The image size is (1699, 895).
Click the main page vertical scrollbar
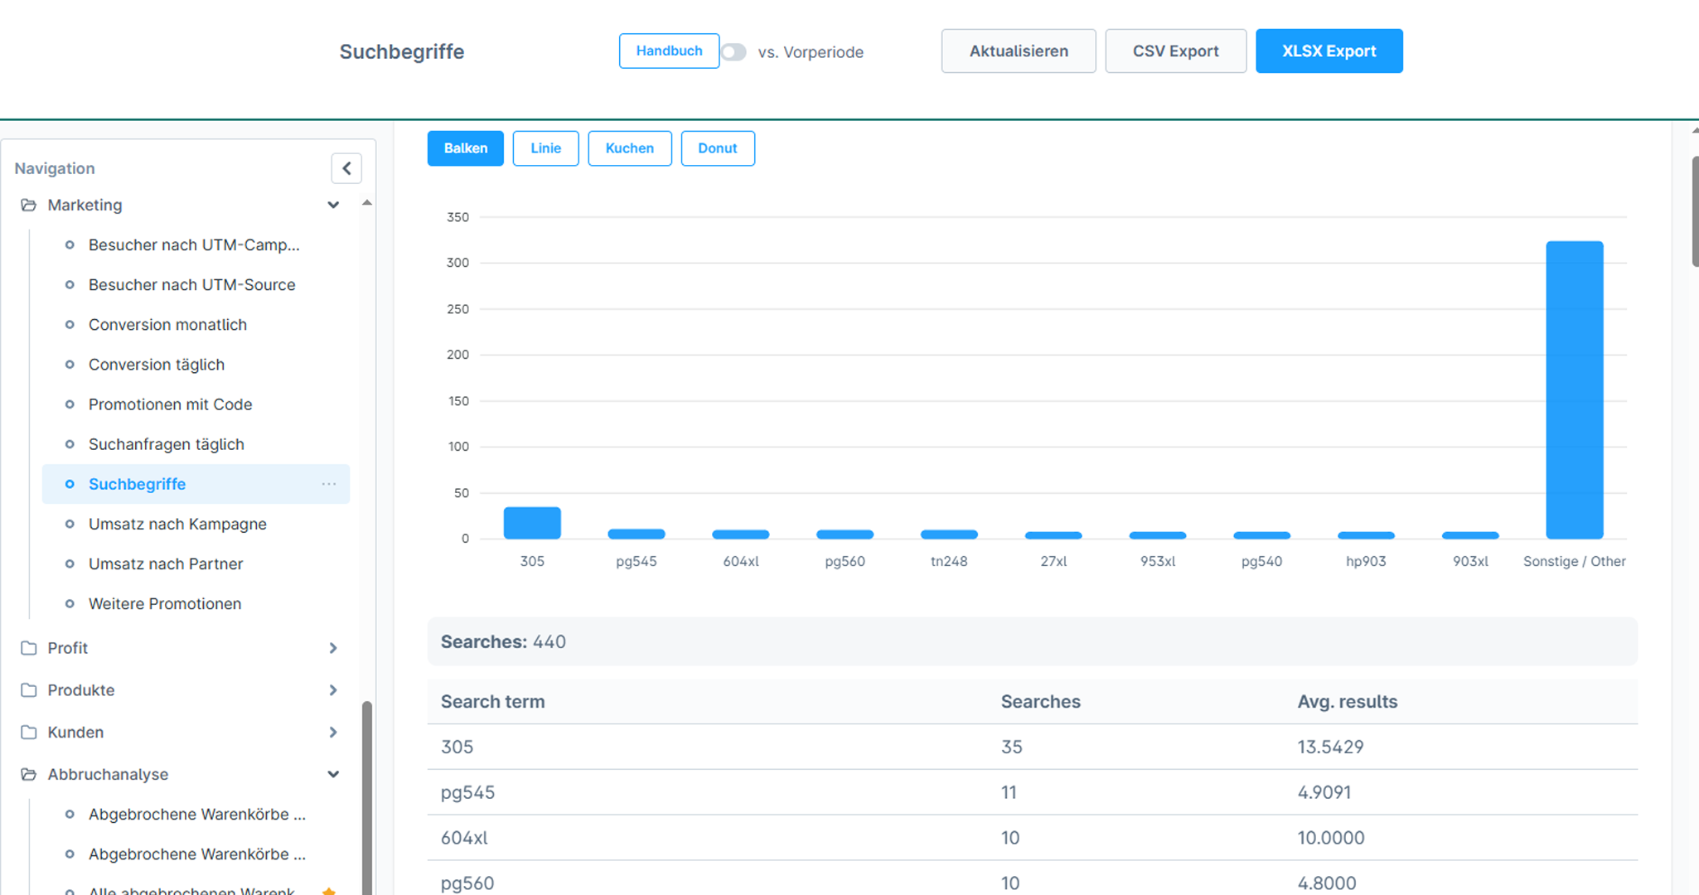pyautogui.click(x=1695, y=211)
